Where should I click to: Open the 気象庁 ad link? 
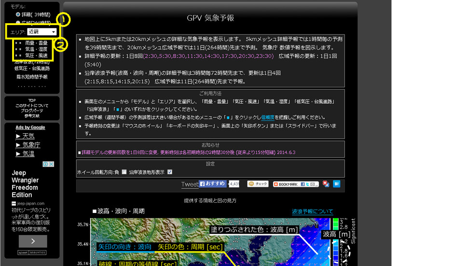click(28, 145)
